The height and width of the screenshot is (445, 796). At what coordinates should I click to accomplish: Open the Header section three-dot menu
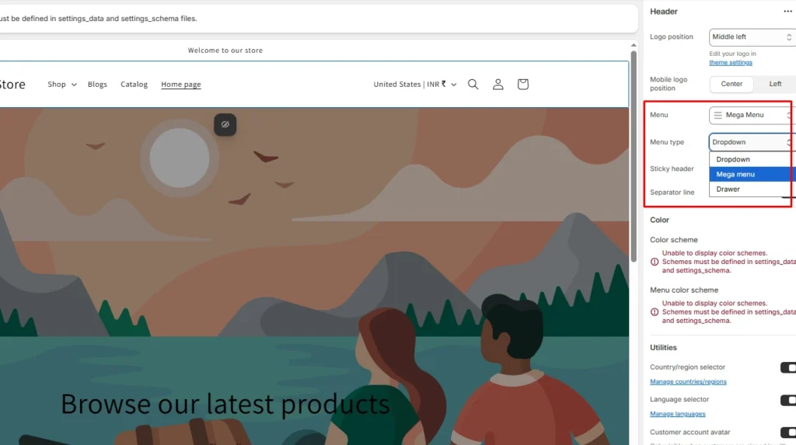tap(787, 12)
